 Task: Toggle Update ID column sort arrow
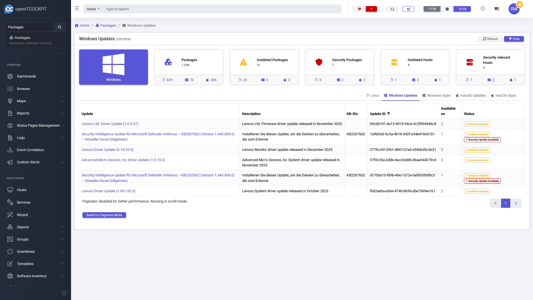[389, 114]
